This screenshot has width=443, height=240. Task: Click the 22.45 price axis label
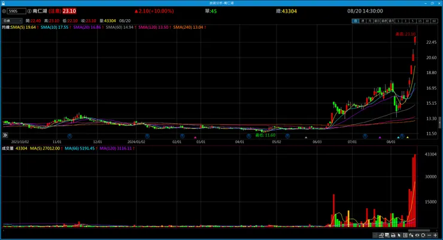431,42
